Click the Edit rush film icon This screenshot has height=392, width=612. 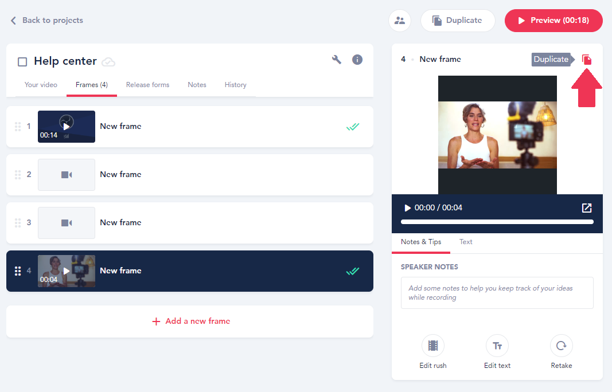[x=433, y=346]
